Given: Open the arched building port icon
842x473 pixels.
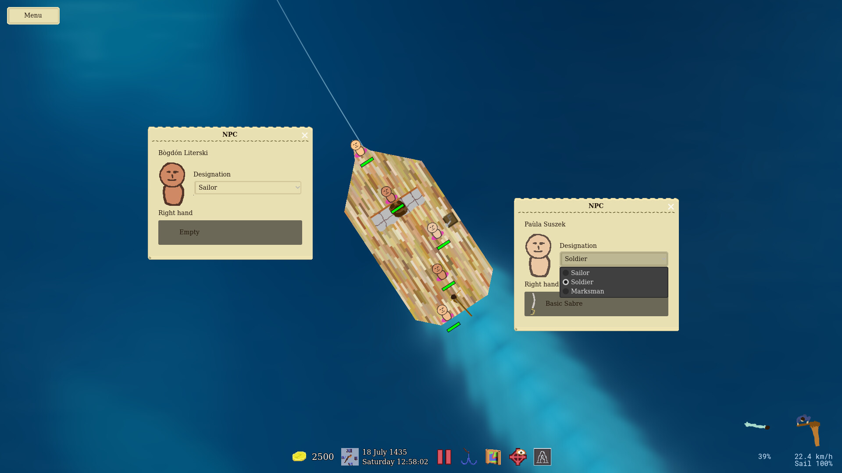Looking at the screenshot, I should pos(542,457).
